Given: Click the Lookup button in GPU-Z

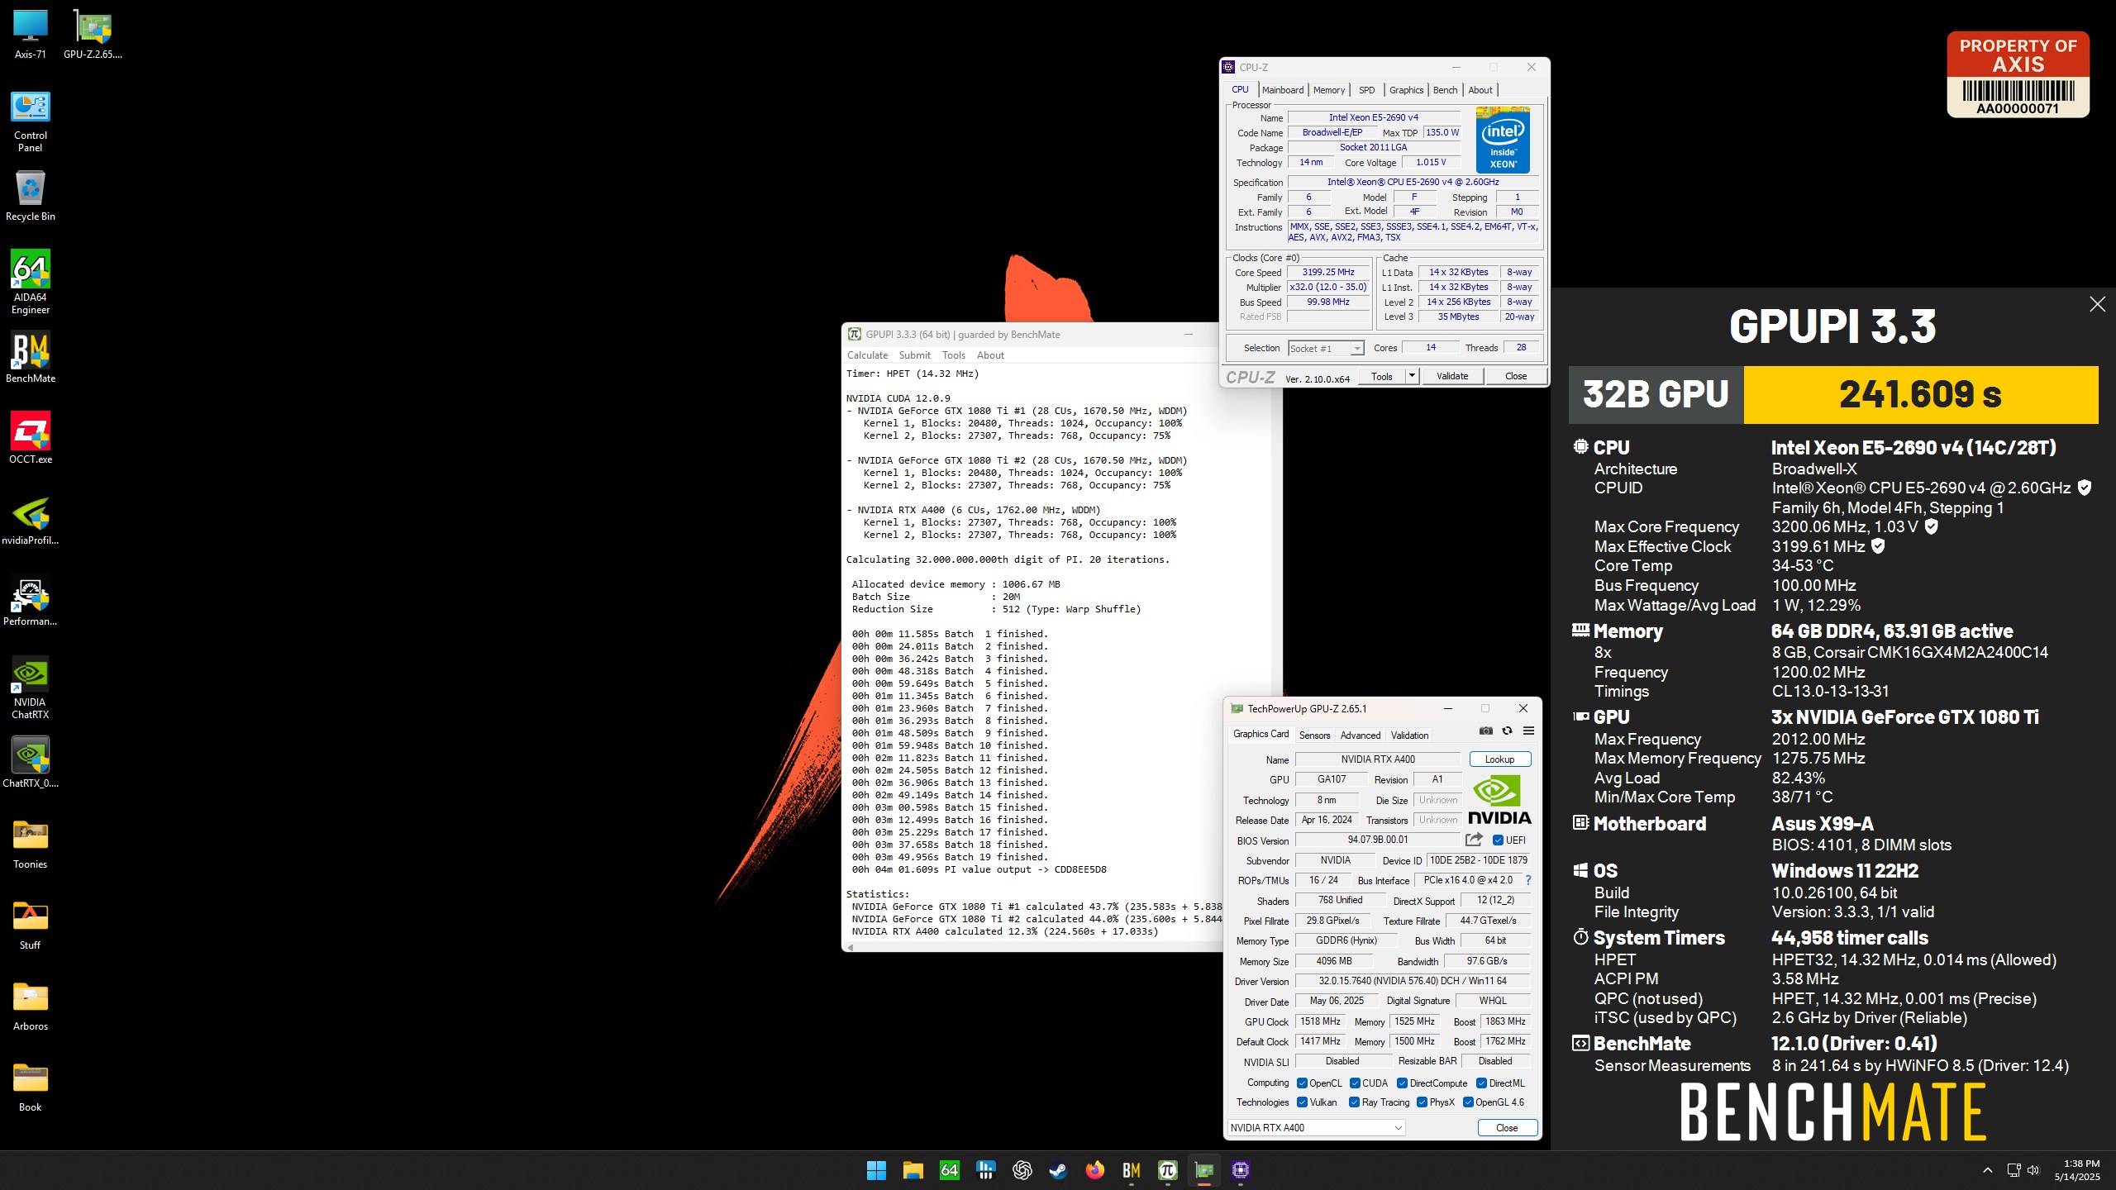Looking at the screenshot, I should [x=1499, y=759].
